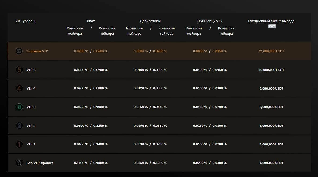Click VIP 5 spot maker fee 0.0300 %

[x=81, y=70]
